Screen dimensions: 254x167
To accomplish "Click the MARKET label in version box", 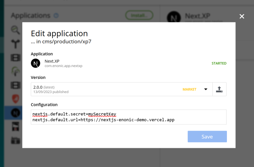I will [x=190, y=89].
